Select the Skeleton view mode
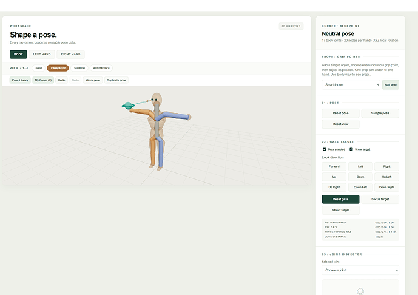Image resolution: width=418 pixels, height=295 pixels. [x=79, y=68]
